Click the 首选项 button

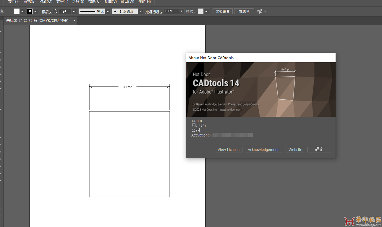[244, 11]
